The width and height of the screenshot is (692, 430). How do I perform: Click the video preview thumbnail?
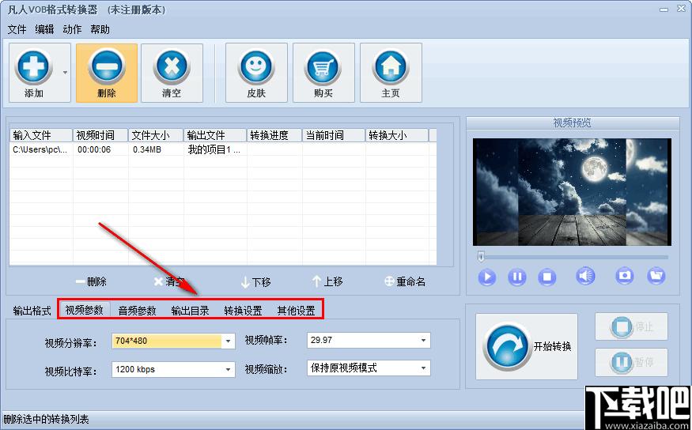click(572, 192)
